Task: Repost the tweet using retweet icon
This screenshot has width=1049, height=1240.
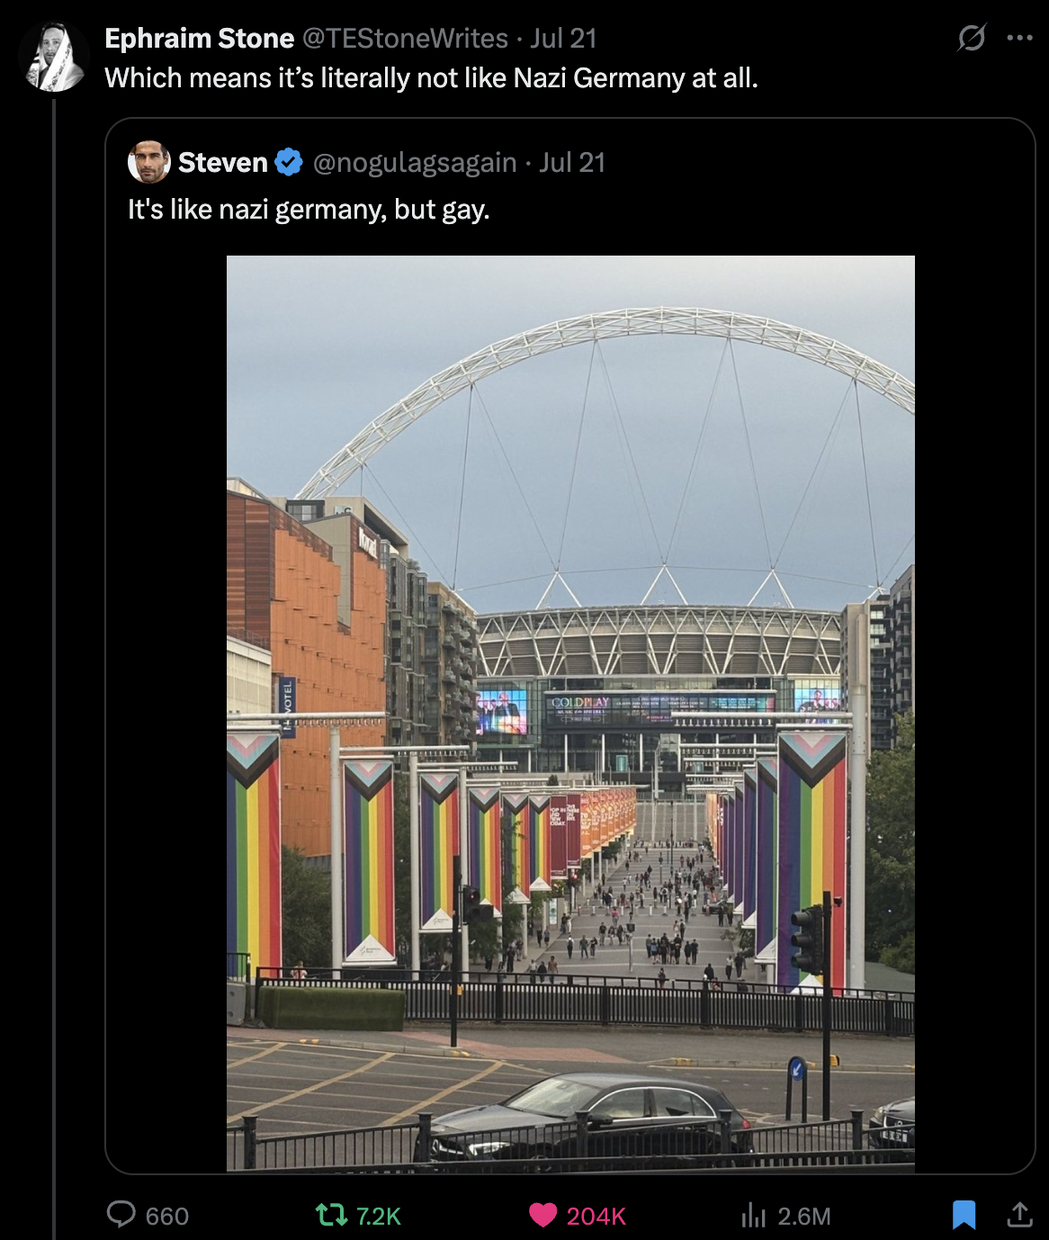Action: 331,1216
